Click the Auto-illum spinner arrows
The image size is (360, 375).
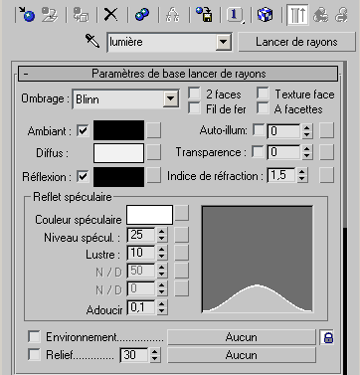(x=306, y=131)
